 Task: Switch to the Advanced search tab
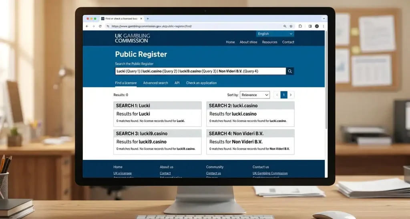[x=156, y=83]
